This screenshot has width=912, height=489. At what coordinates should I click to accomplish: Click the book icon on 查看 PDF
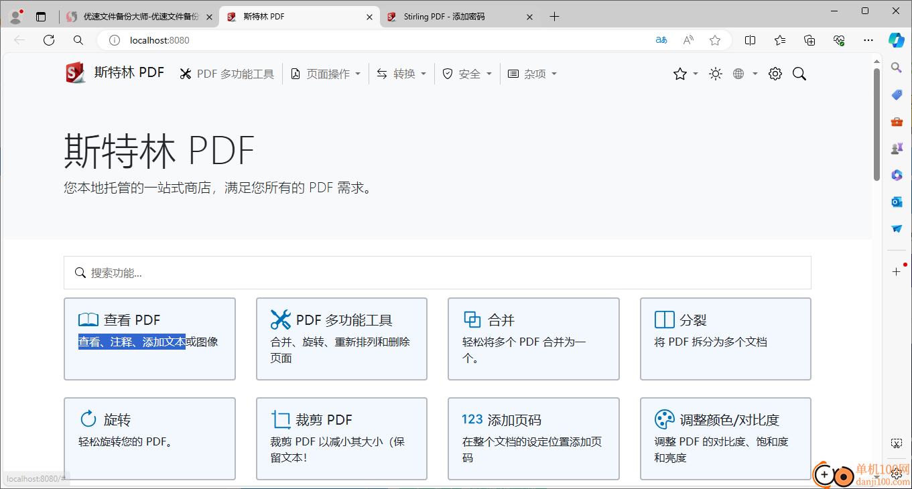88,320
